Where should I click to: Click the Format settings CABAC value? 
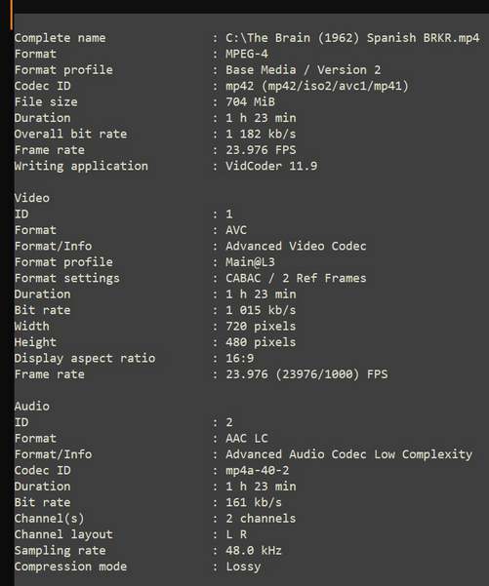tap(296, 279)
